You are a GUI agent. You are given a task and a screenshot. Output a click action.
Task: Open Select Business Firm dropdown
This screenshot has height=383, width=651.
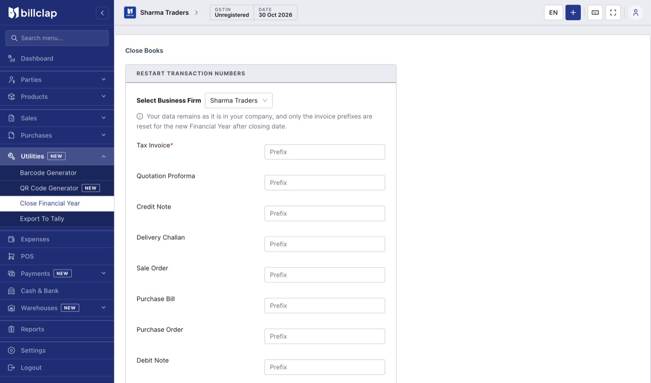[x=239, y=101]
